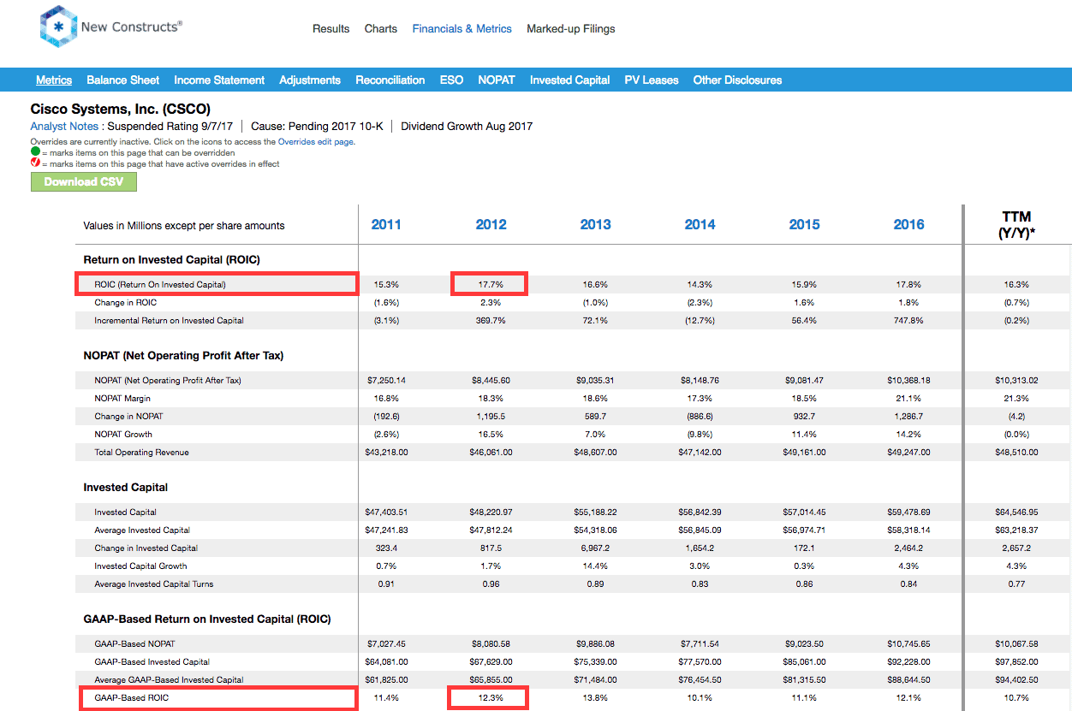Click the 2016 incremental return value 747.8%
The width and height of the screenshot is (1072, 711).
pos(908,321)
